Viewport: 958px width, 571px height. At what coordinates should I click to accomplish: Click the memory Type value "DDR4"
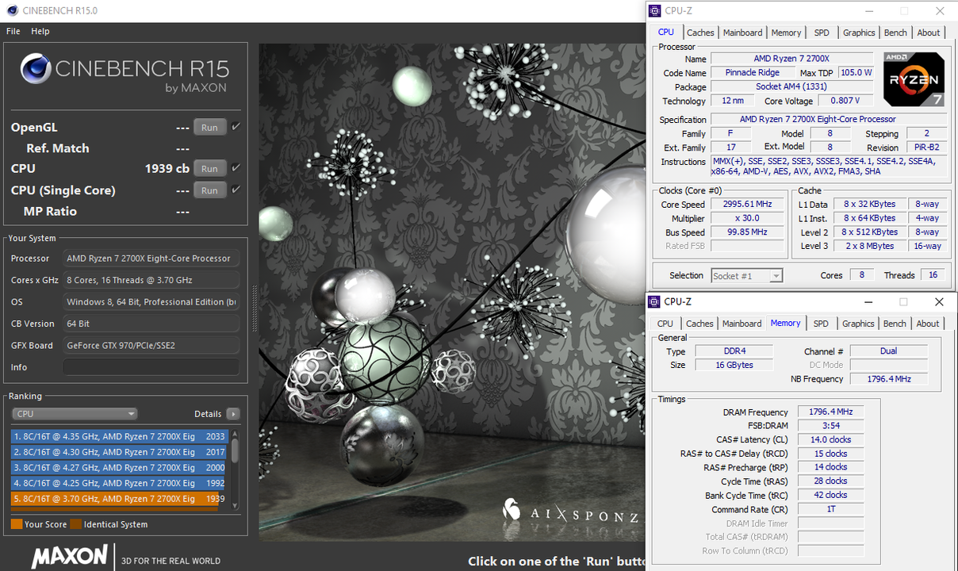[x=735, y=351]
